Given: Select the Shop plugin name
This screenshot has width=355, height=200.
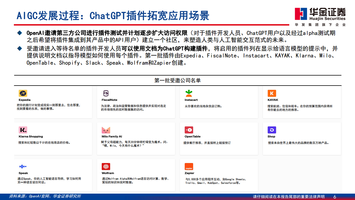Looking at the screenshot, I should 272,137.
